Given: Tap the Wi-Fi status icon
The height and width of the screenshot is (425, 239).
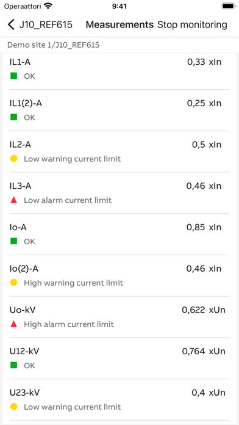Looking at the screenshot, I should click(48, 6).
